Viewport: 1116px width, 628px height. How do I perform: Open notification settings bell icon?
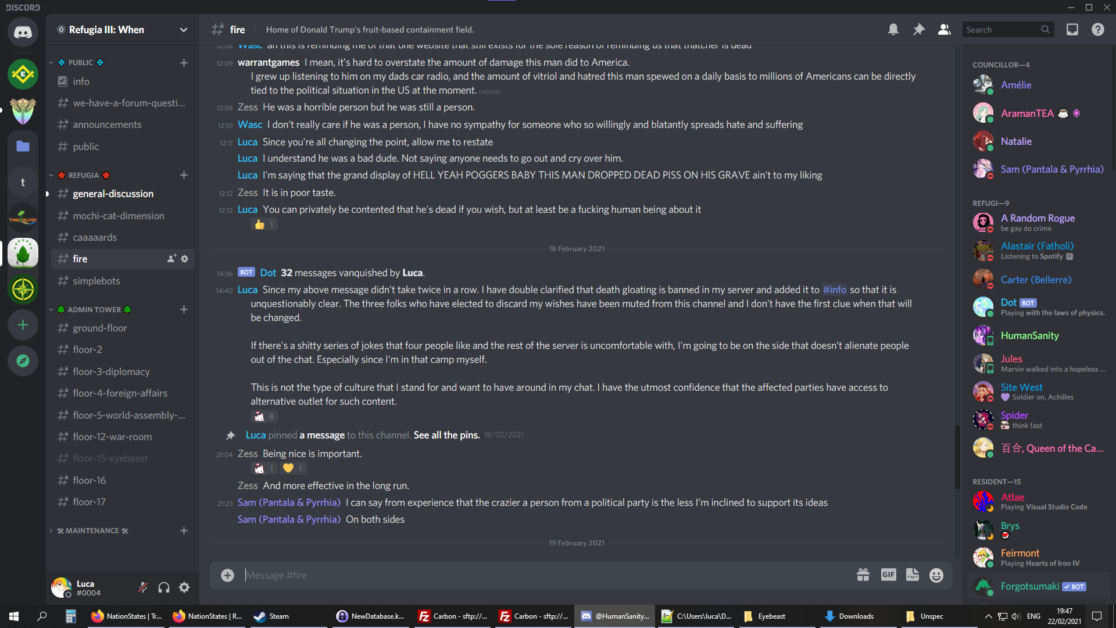coord(893,30)
